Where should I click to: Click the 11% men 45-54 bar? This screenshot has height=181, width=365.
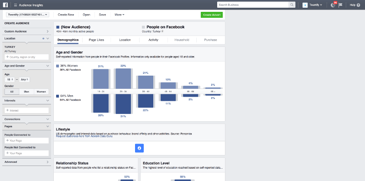click(x=168, y=98)
